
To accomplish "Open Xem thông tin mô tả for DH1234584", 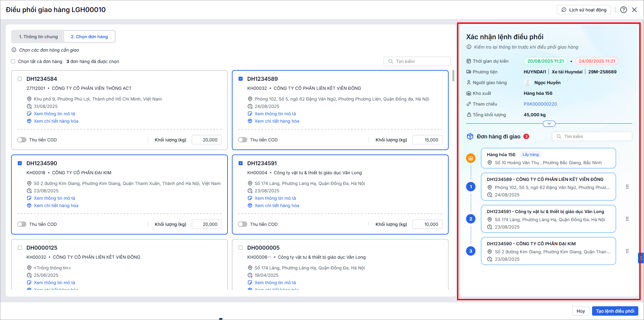I will point(54,114).
